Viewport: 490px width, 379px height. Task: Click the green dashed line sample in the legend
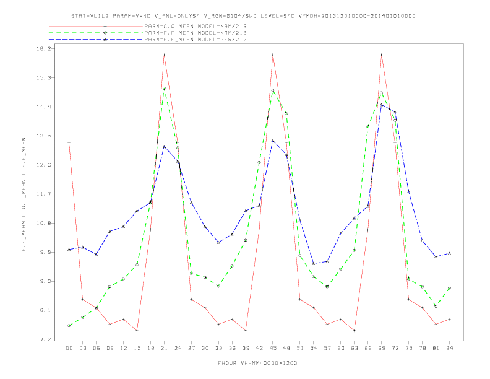pos(96,33)
